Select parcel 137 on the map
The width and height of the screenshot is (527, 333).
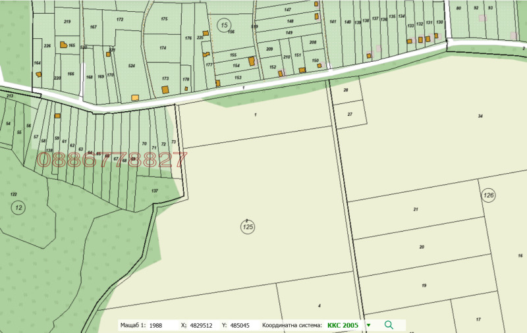[x=155, y=191]
